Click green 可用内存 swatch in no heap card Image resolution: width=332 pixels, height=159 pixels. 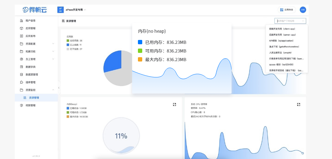pos(140,51)
